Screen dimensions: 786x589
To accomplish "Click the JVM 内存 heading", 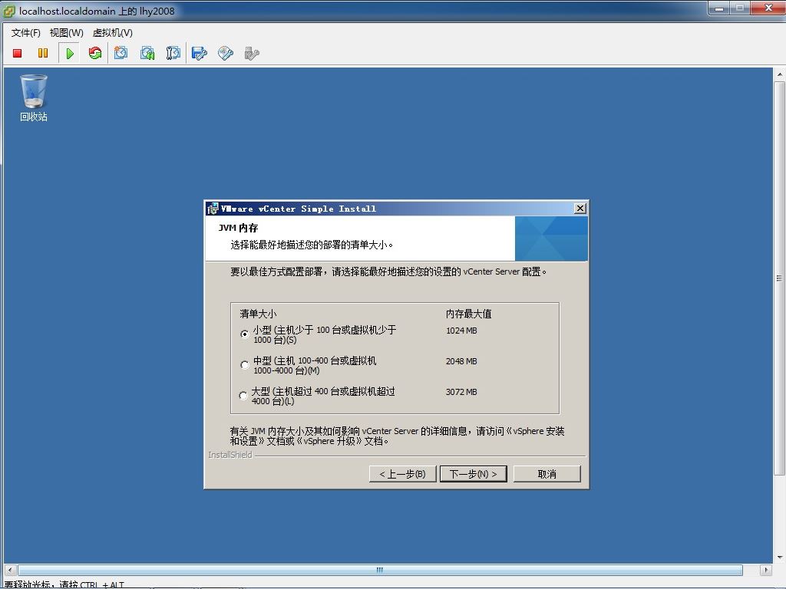I will (238, 228).
